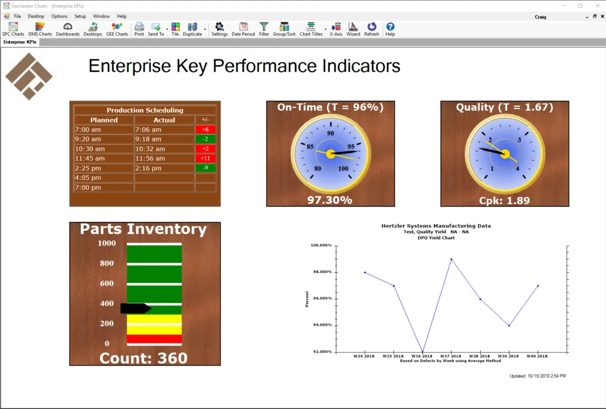
Task: Click the OEE Charts icon
Action: coord(117,29)
